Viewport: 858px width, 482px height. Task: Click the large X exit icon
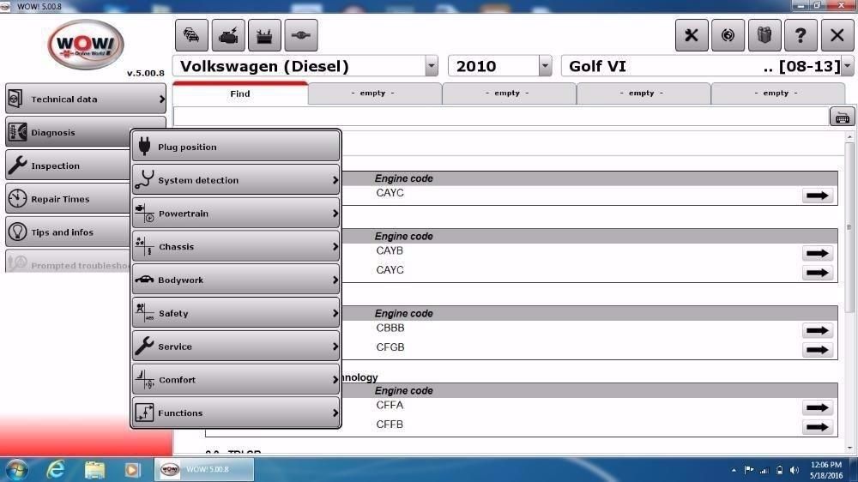click(x=837, y=35)
